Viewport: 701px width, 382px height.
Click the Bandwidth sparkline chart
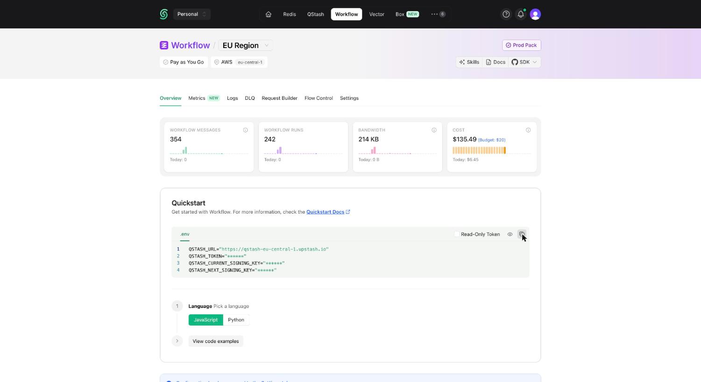[397, 150]
